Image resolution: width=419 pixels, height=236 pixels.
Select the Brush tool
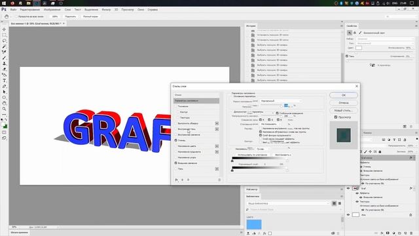click(5, 58)
